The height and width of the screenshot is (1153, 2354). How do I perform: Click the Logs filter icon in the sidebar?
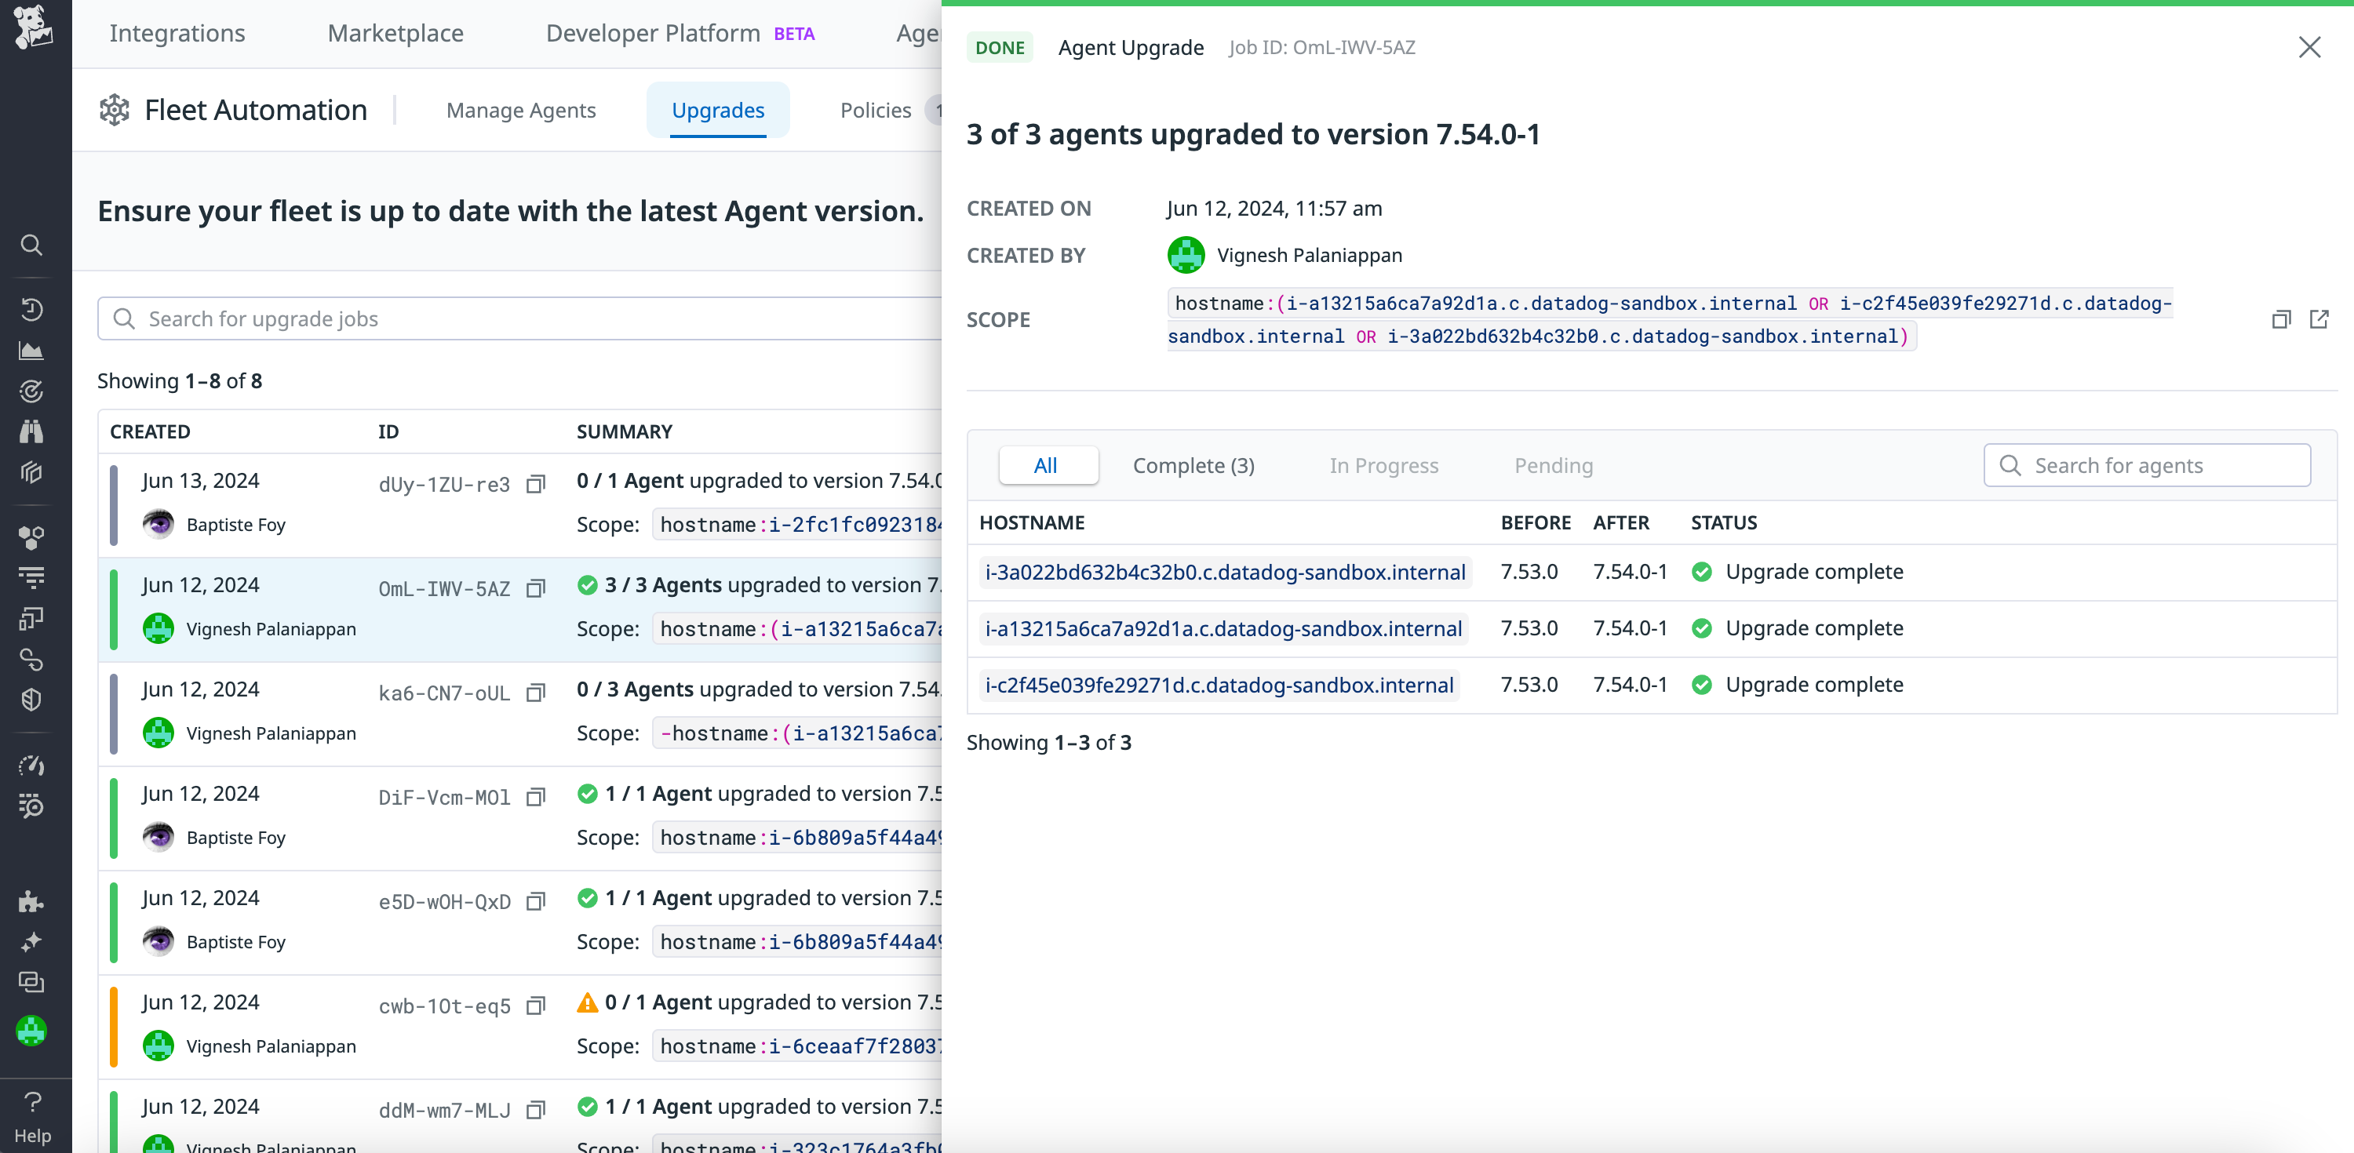coord(32,576)
